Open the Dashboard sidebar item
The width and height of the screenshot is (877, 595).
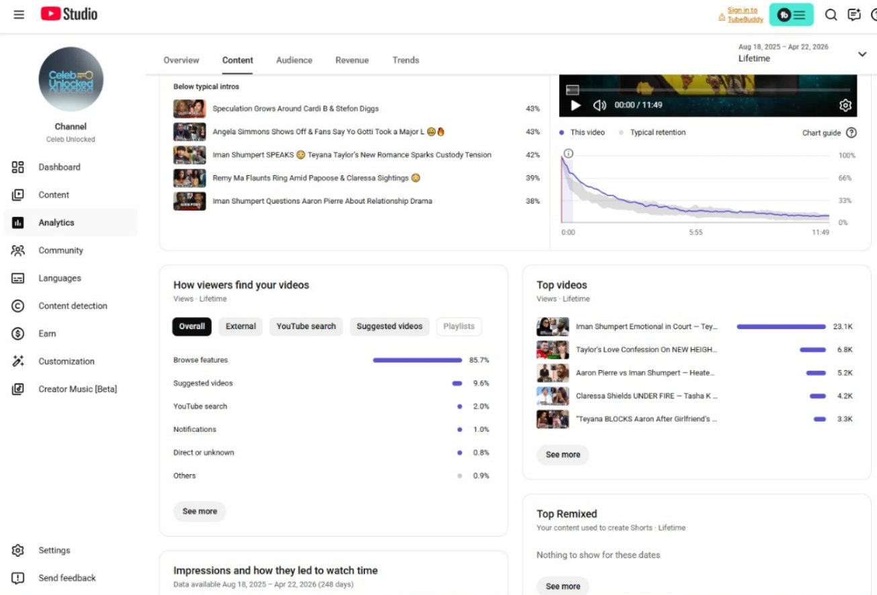point(59,167)
